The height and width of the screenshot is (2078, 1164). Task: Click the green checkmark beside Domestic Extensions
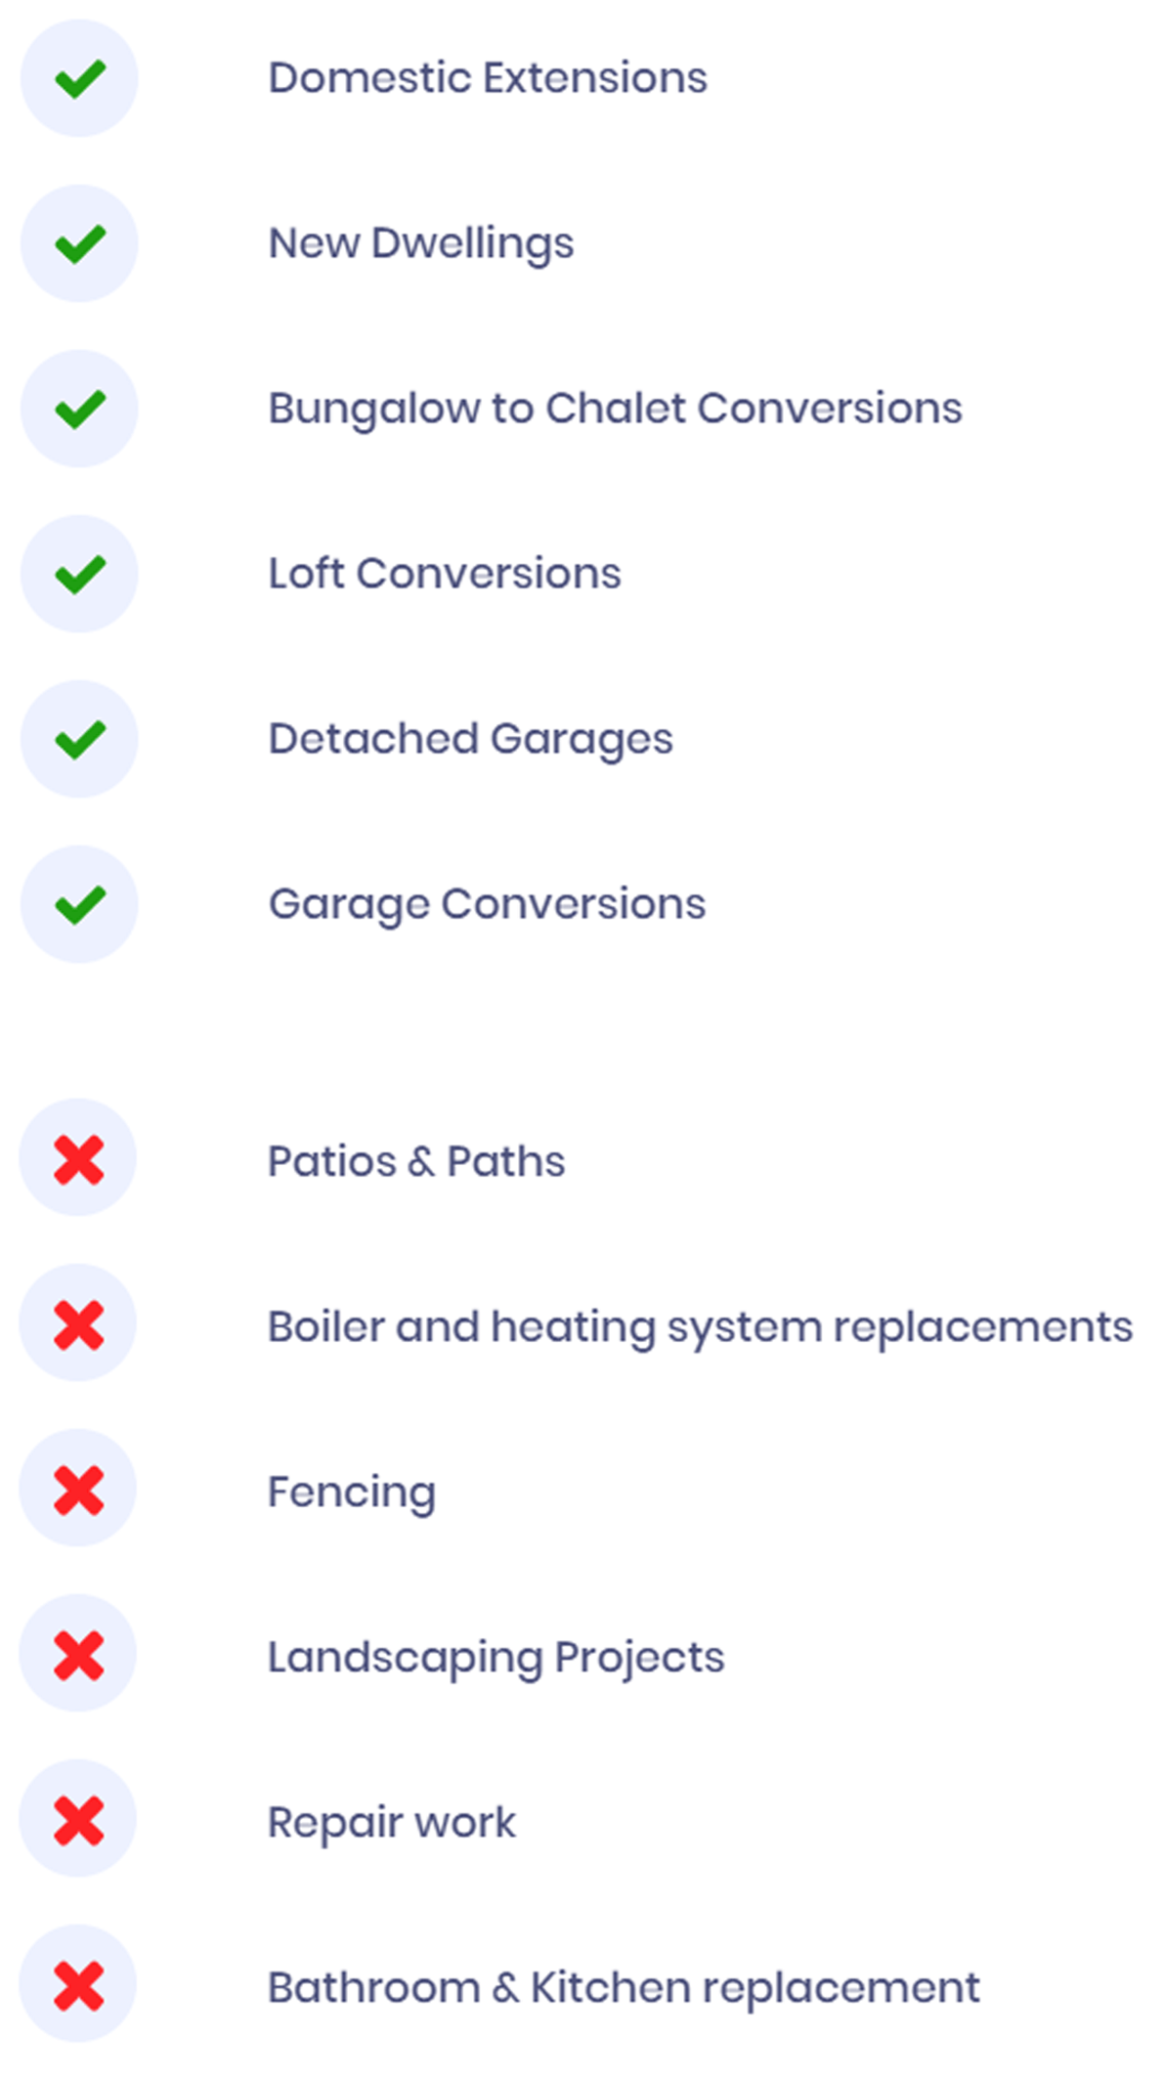pyautogui.click(x=80, y=78)
